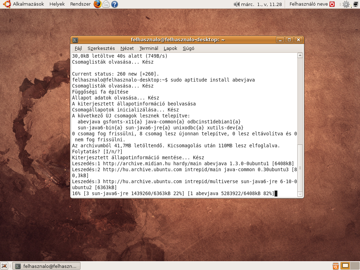Viewport: 360px width, 270px height.
Task: Open the Súgó menu in the terminal
Action: [x=188, y=49]
